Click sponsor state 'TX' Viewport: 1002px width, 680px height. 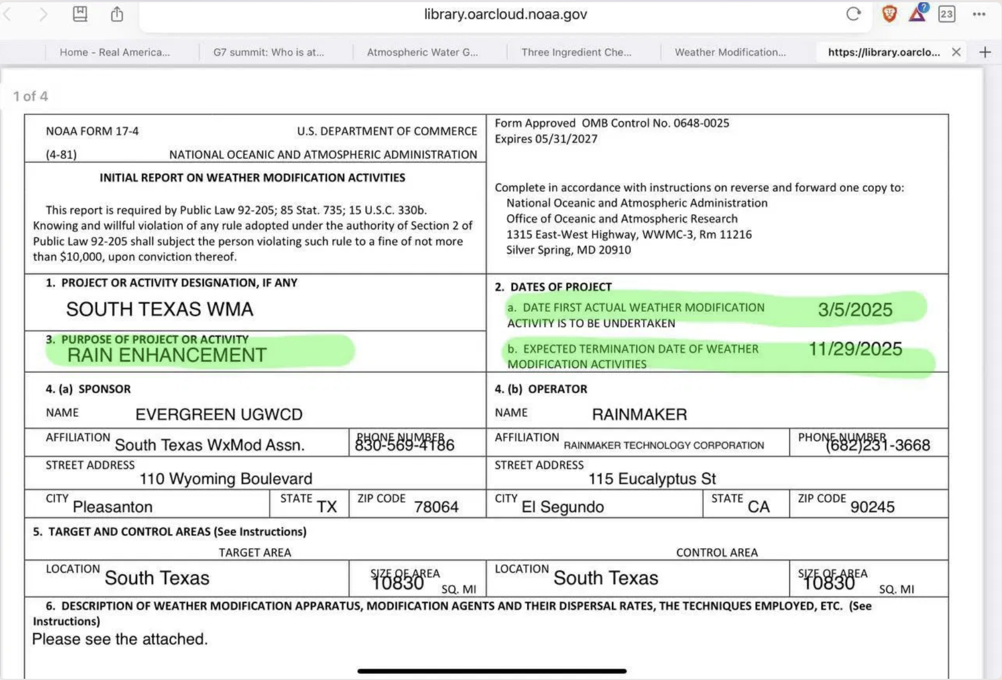tap(327, 507)
